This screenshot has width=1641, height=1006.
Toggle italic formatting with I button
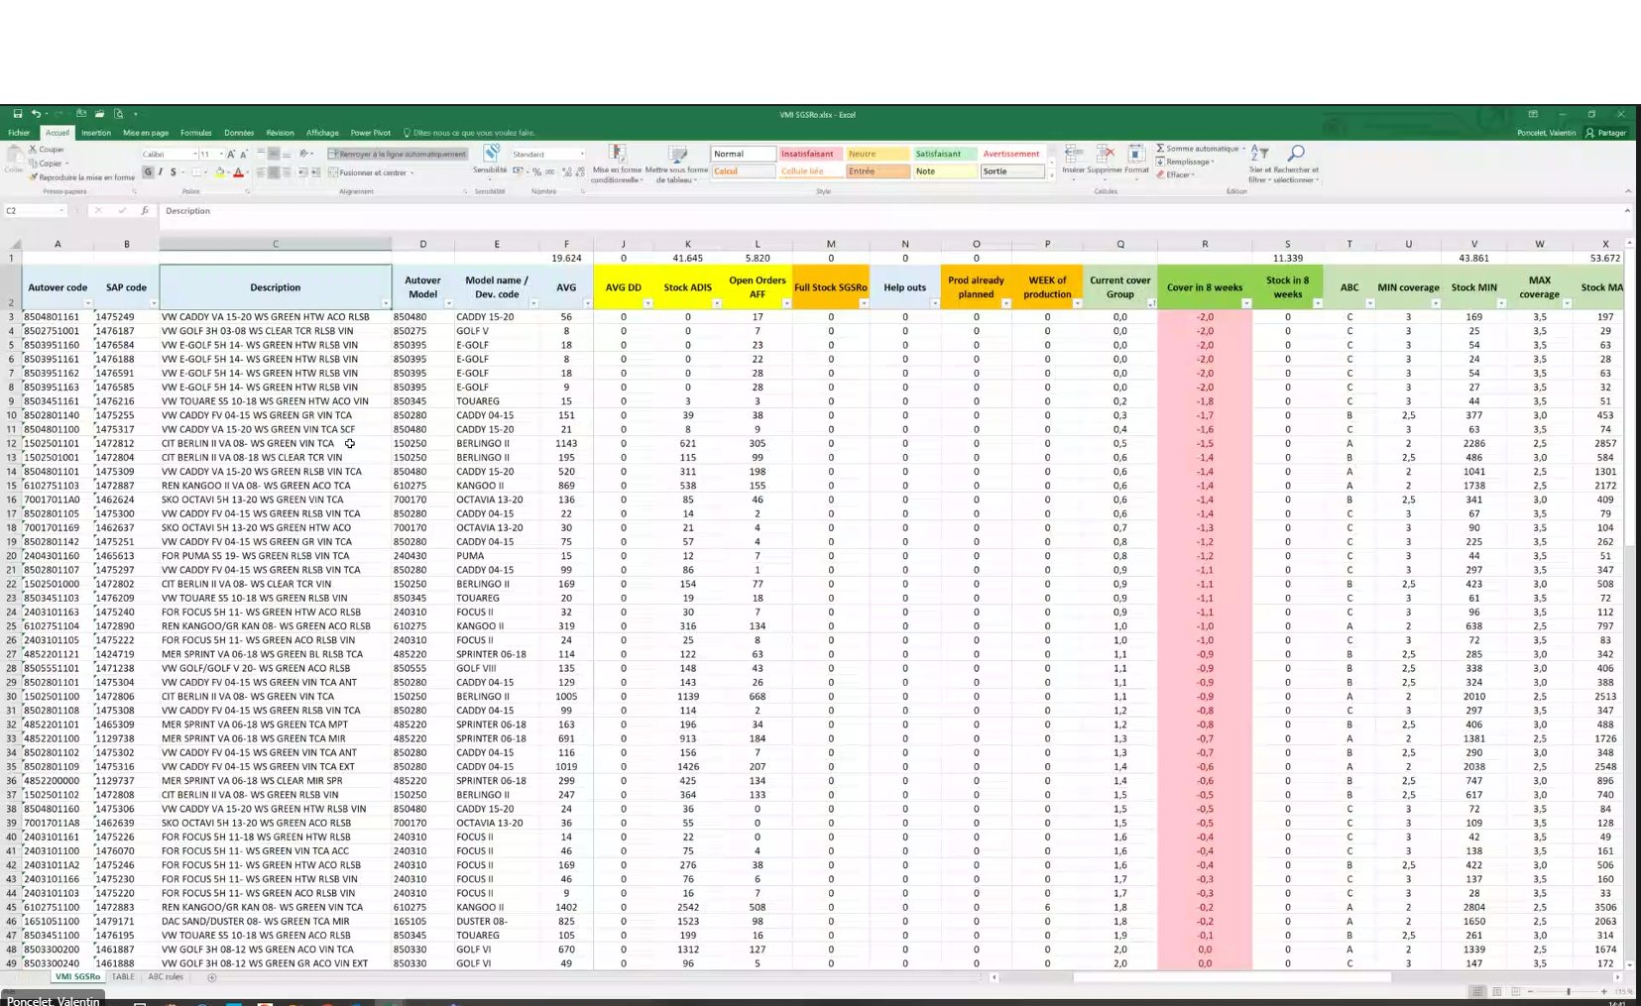[x=161, y=172]
